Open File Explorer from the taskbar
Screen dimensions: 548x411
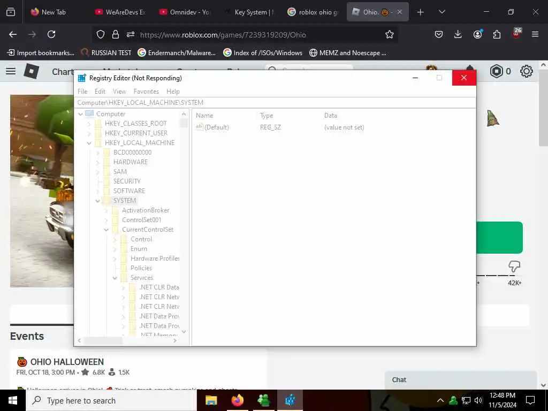pos(211,400)
